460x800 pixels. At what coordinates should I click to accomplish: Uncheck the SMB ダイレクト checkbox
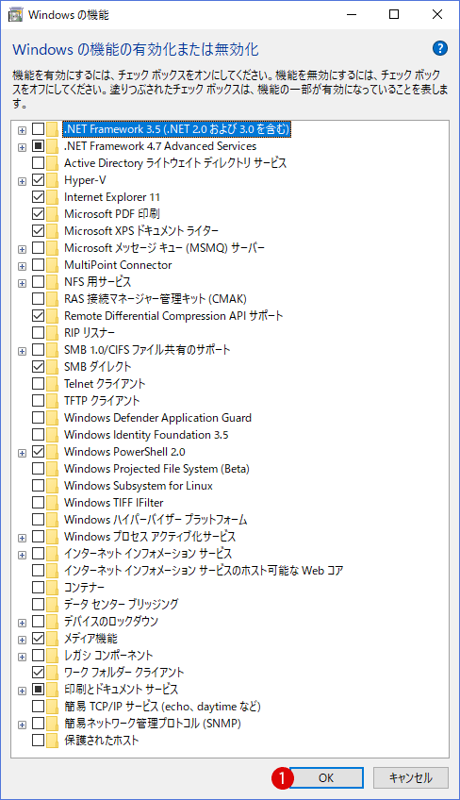(38, 366)
